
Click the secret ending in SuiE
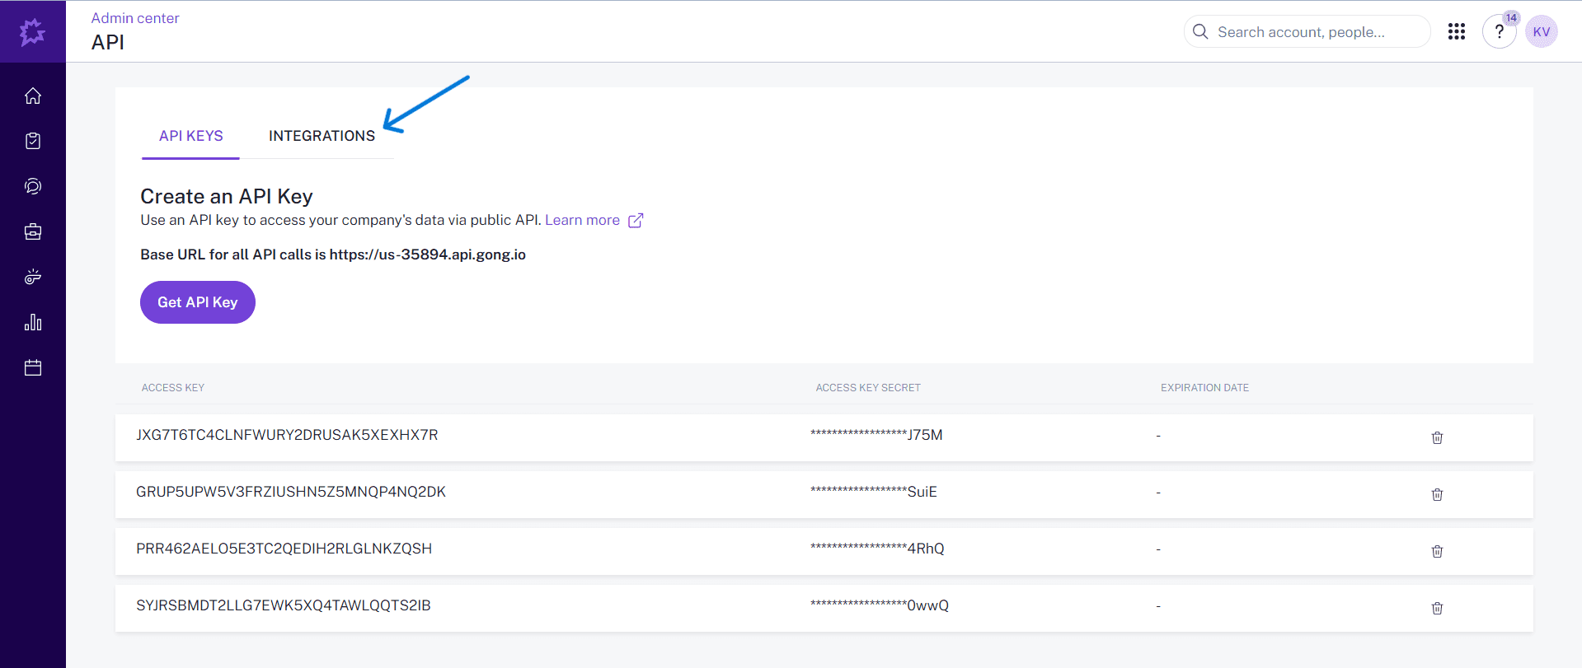click(874, 492)
